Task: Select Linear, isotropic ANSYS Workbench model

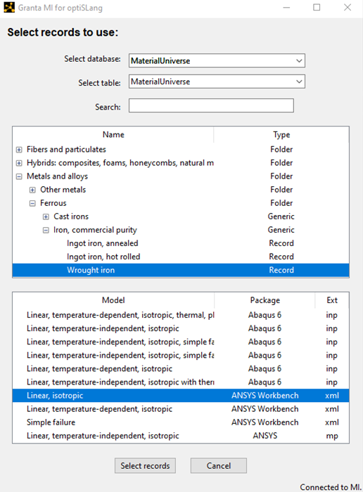Action: coord(181,396)
